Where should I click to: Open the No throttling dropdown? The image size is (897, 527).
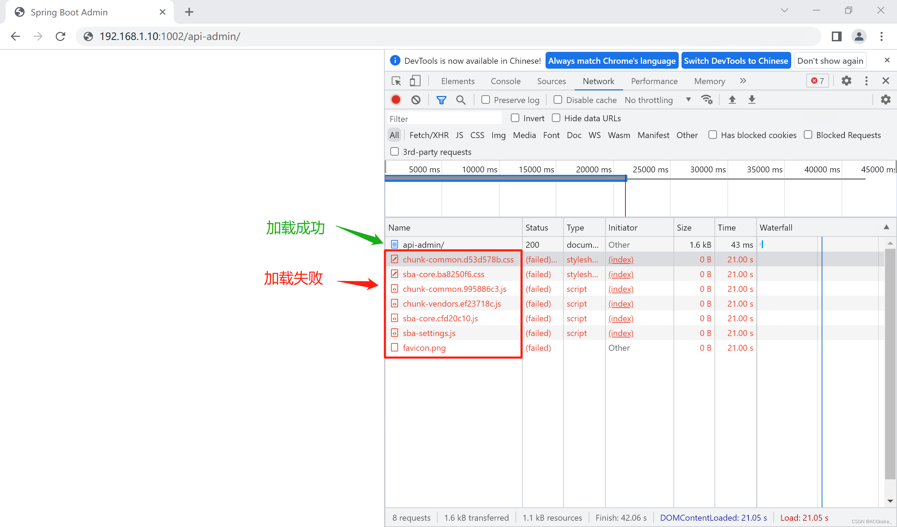pyautogui.click(x=657, y=100)
